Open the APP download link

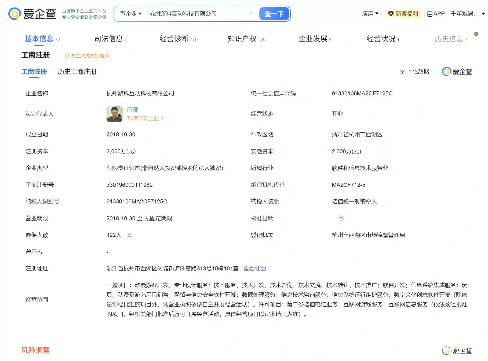pyautogui.click(x=436, y=14)
